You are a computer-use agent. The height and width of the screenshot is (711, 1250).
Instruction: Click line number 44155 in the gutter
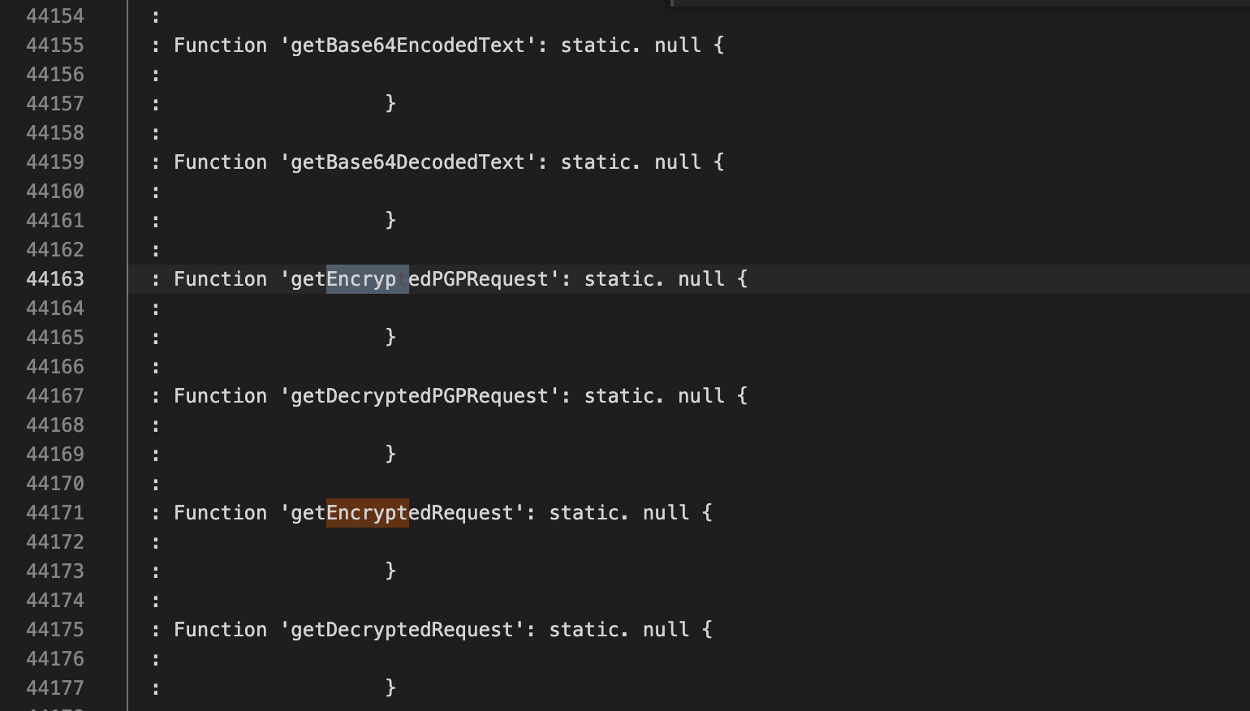tap(55, 45)
